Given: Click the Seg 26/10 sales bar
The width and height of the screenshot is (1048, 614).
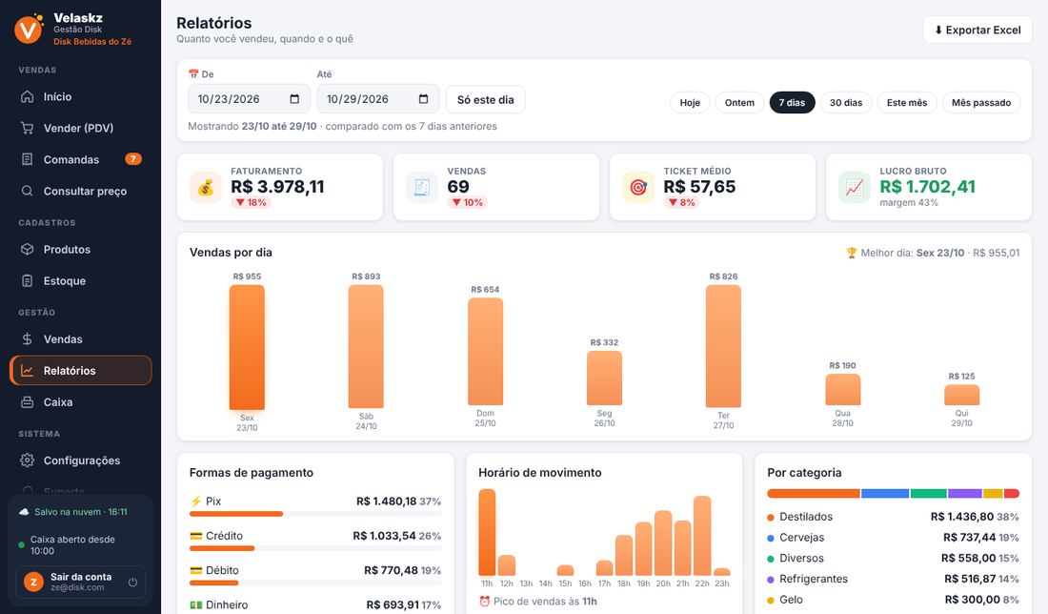Looking at the screenshot, I should [x=604, y=378].
